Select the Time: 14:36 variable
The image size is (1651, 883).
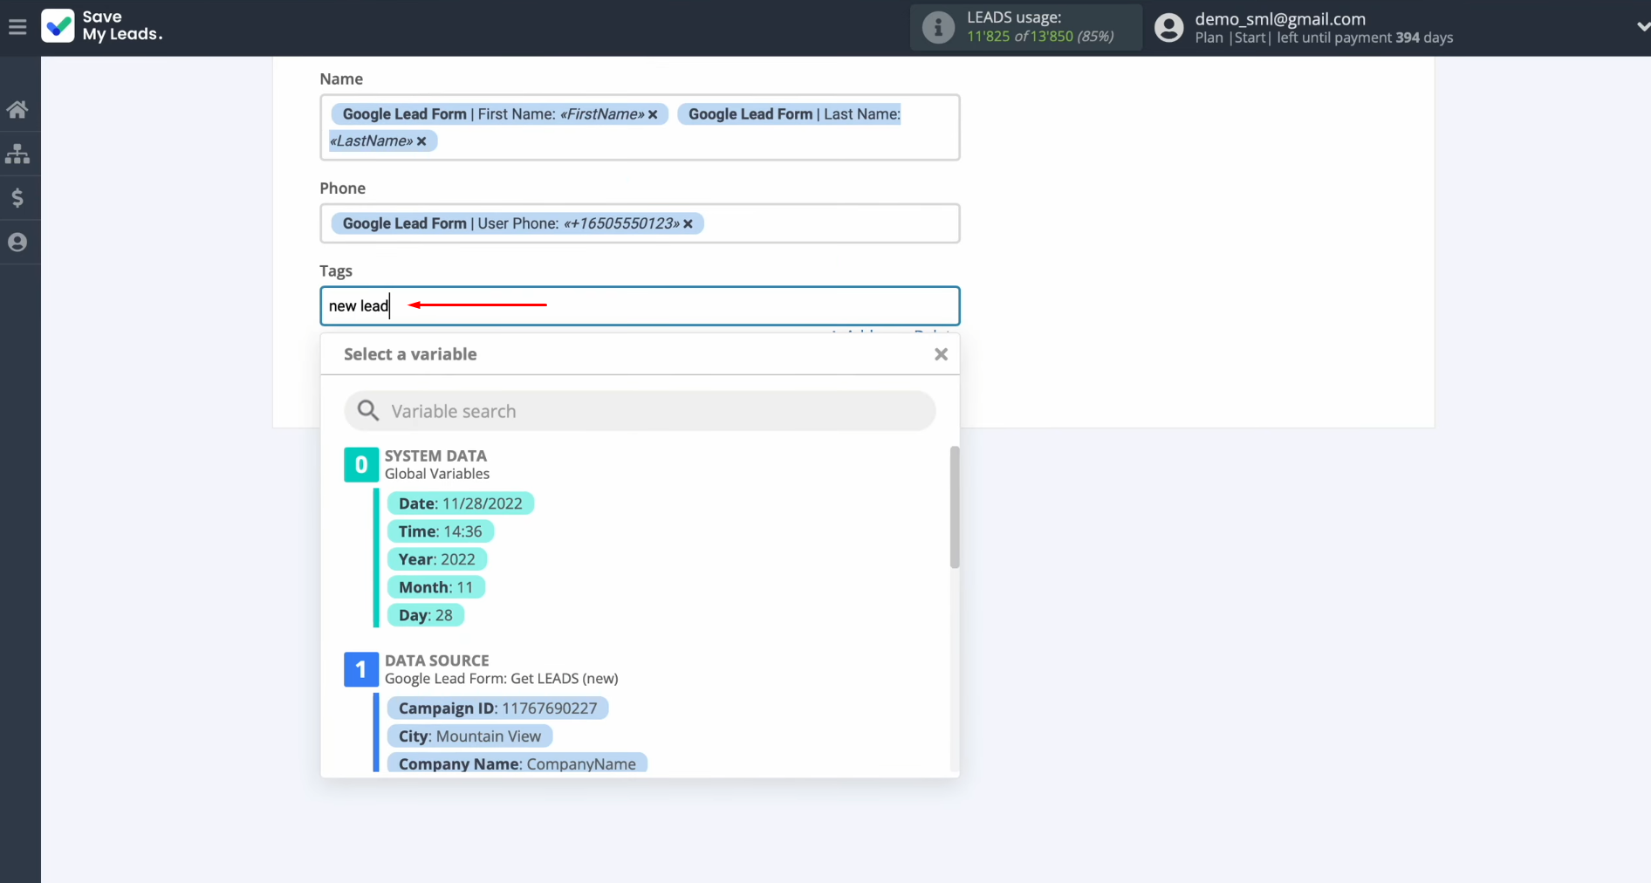pyautogui.click(x=441, y=531)
